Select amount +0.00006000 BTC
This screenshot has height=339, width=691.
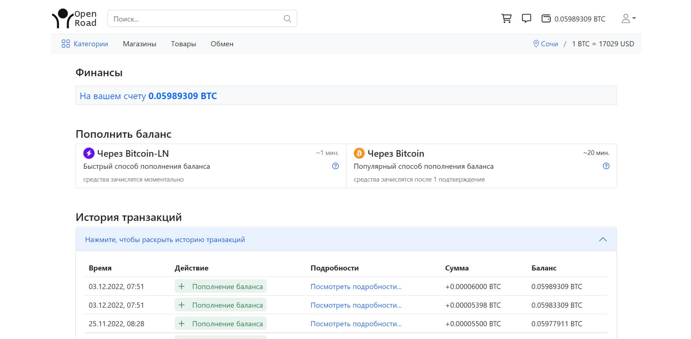point(473,287)
